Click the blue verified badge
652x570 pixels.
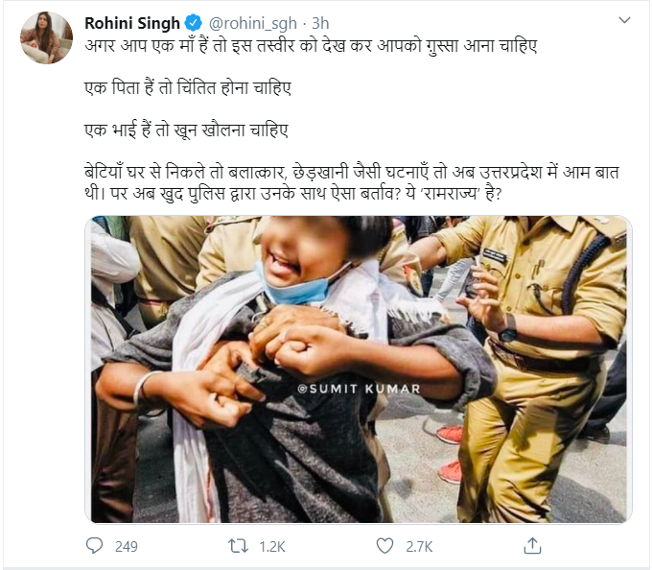pyautogui.click(x=189, y=21)
